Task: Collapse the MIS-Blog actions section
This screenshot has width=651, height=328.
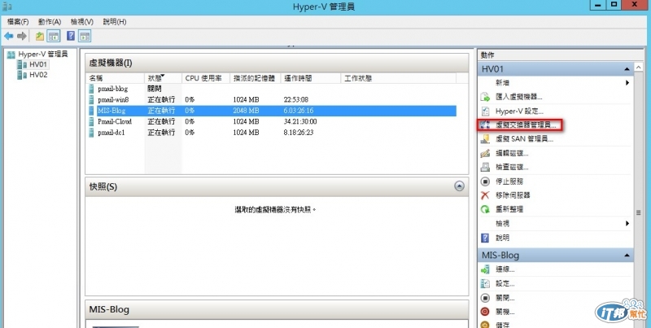Action: coord(627,256)
